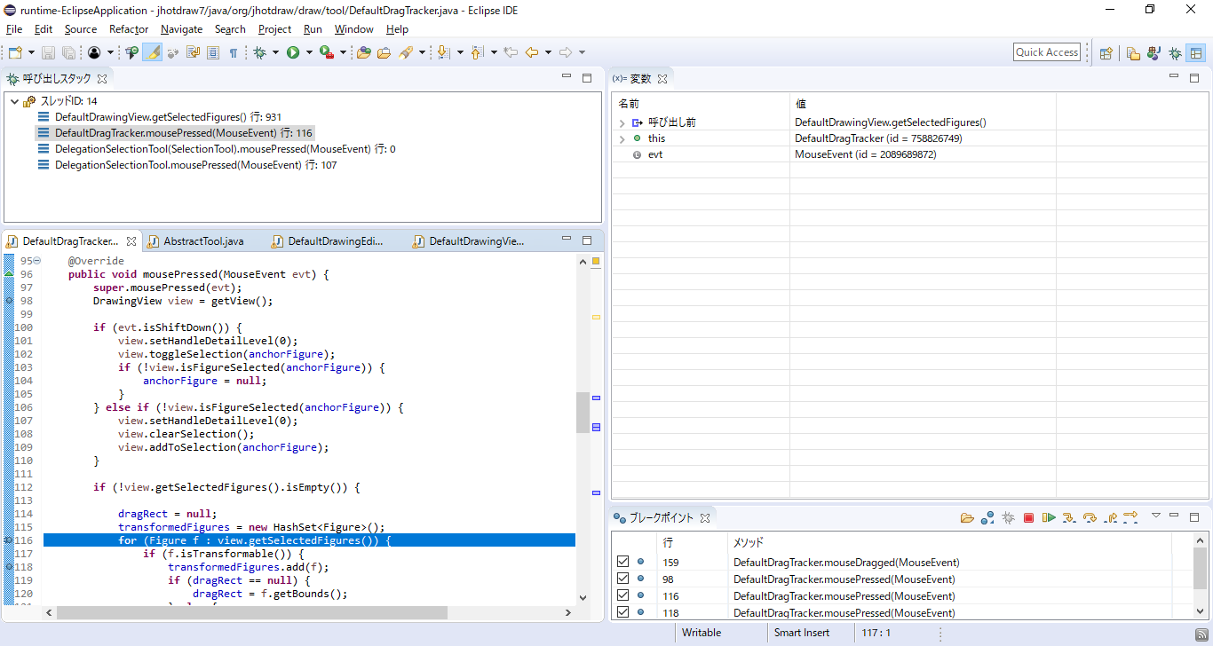Click red Terminate square in breakpoint panel

1028,517
